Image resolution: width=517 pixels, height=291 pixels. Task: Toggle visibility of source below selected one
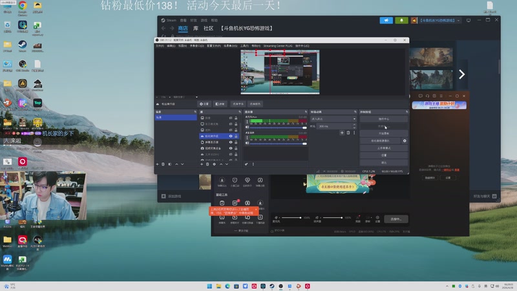pyautogui.click(x=231, y=142)
